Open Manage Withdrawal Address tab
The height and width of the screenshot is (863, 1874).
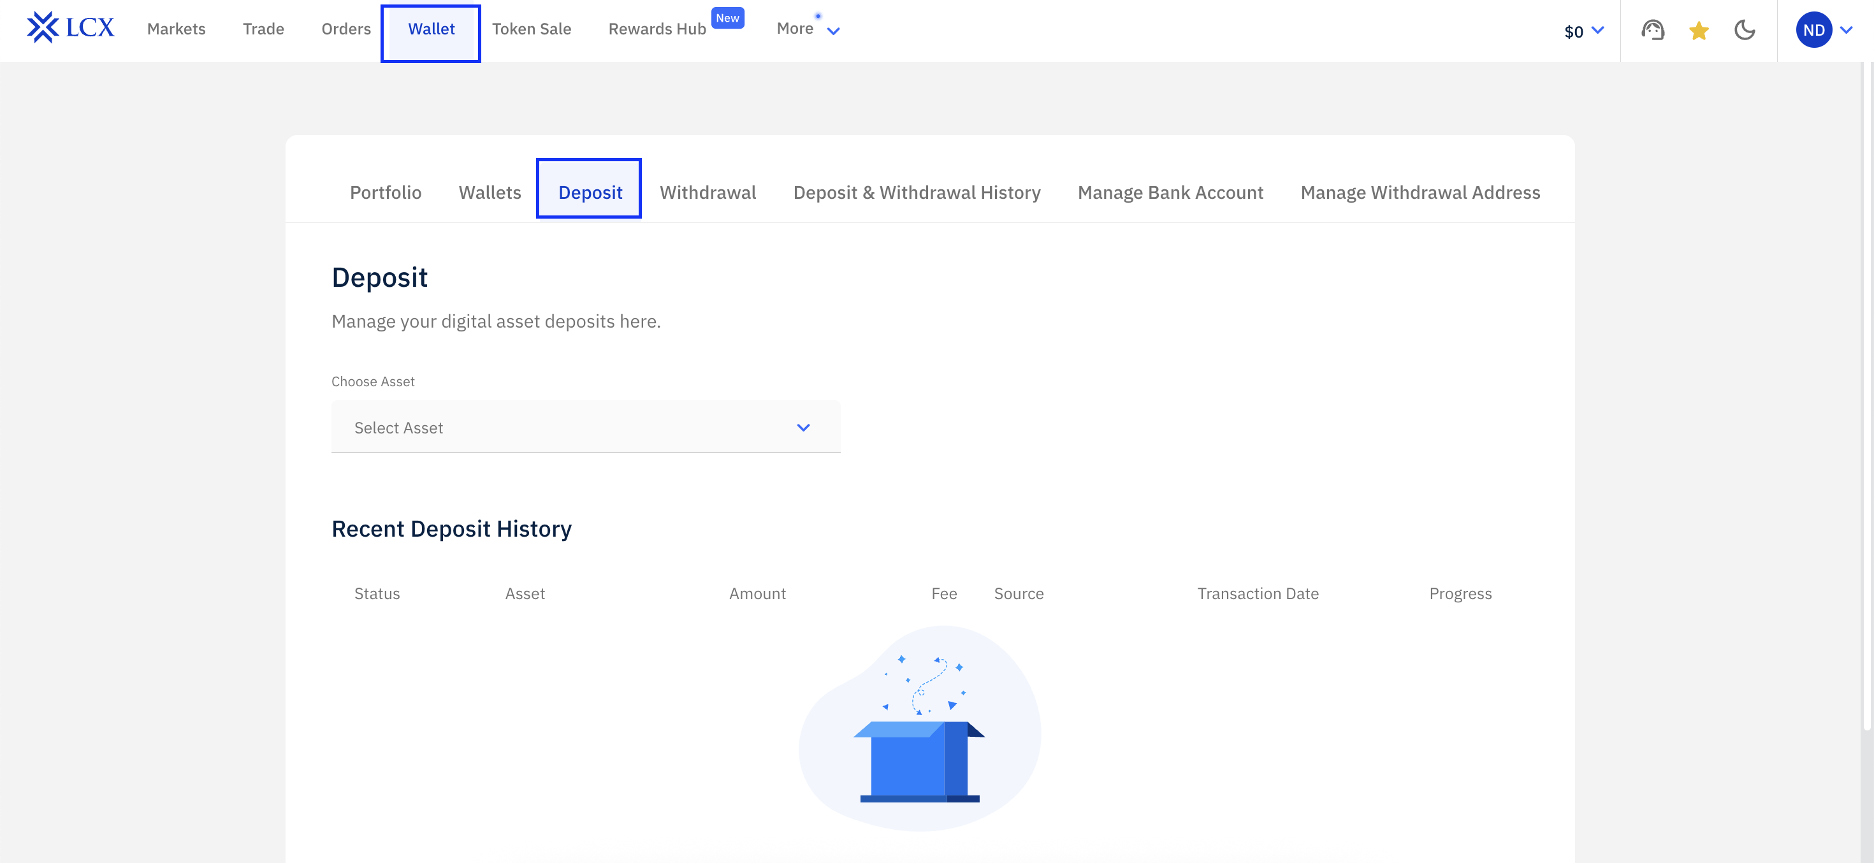click(x=1420, y=192)
